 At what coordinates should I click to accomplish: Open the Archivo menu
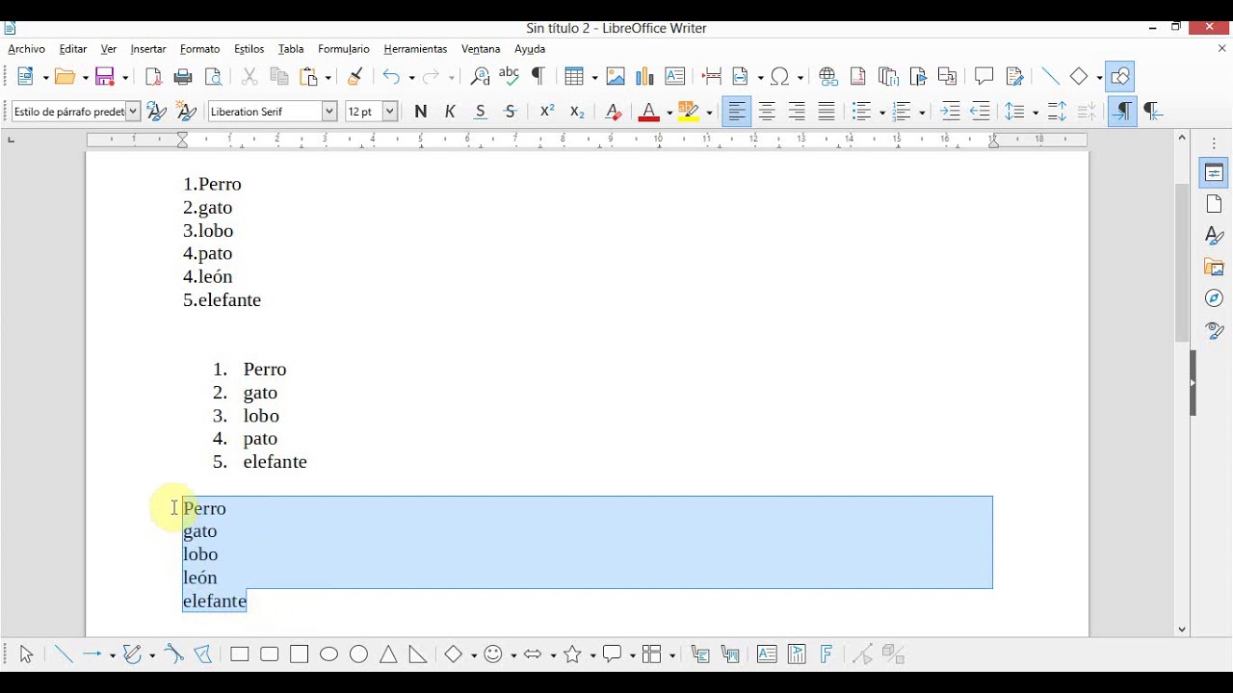(x=26, y=49)
